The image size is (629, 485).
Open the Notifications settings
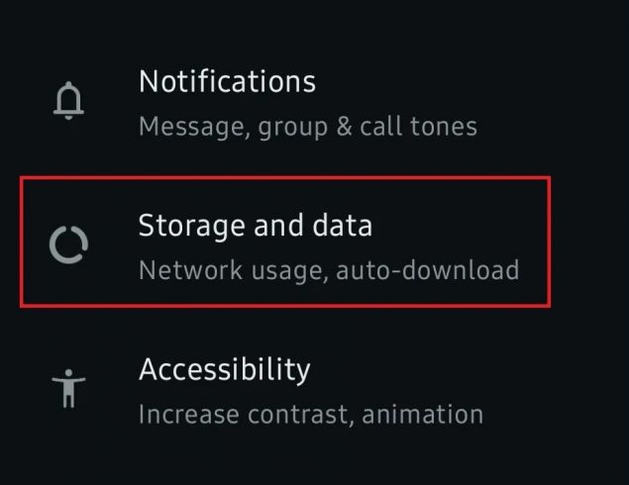(x=227, y=81)
